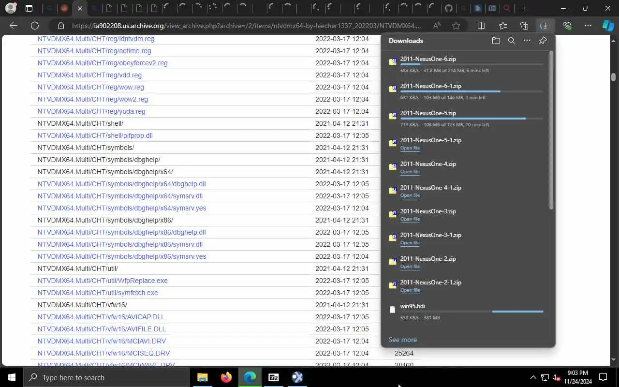Open util/symfetch.exe link
619x387 pixels.
(98, 293)
